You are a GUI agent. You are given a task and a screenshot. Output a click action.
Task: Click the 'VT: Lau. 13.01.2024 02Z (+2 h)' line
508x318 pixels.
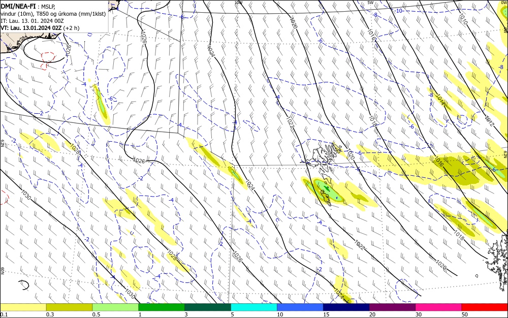[x=40, y=28]
